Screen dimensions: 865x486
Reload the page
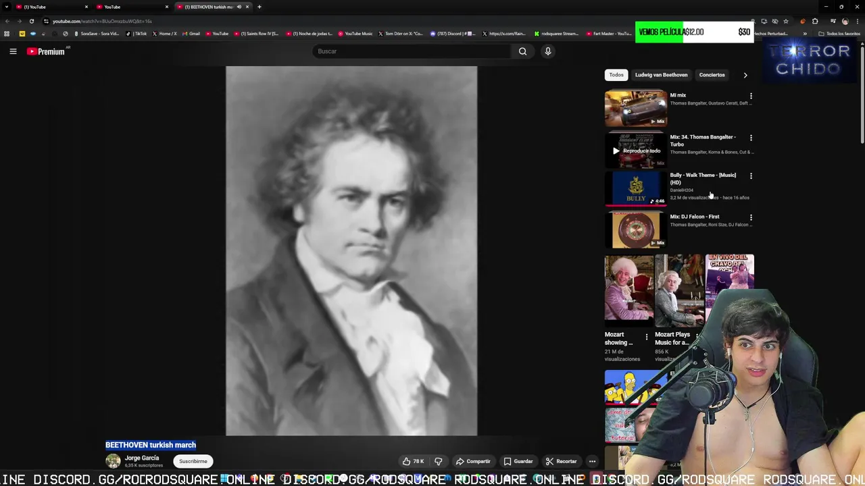[31, 21]
